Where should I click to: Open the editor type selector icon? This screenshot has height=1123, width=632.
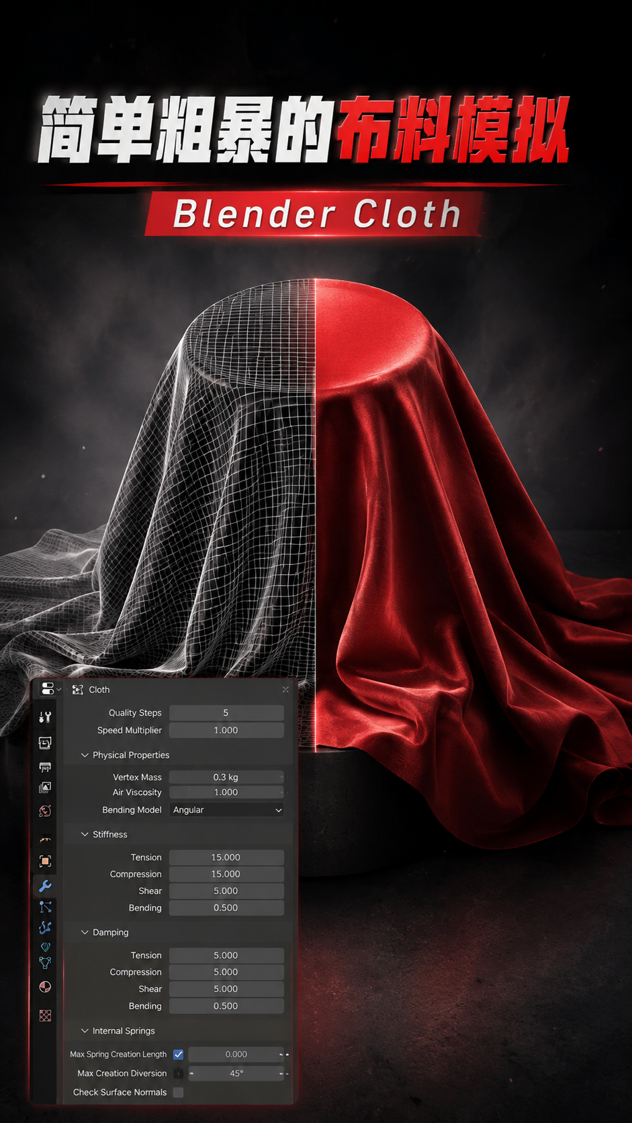[x=50, y=689]
